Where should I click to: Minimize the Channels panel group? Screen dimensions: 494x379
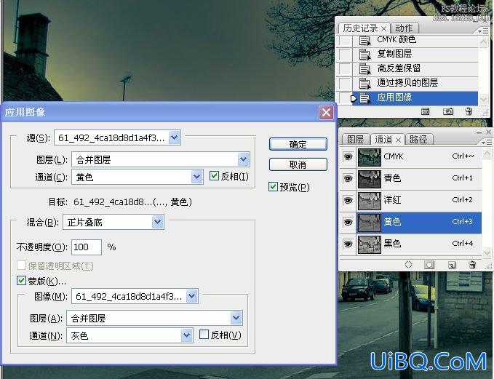tap(479, 132)
